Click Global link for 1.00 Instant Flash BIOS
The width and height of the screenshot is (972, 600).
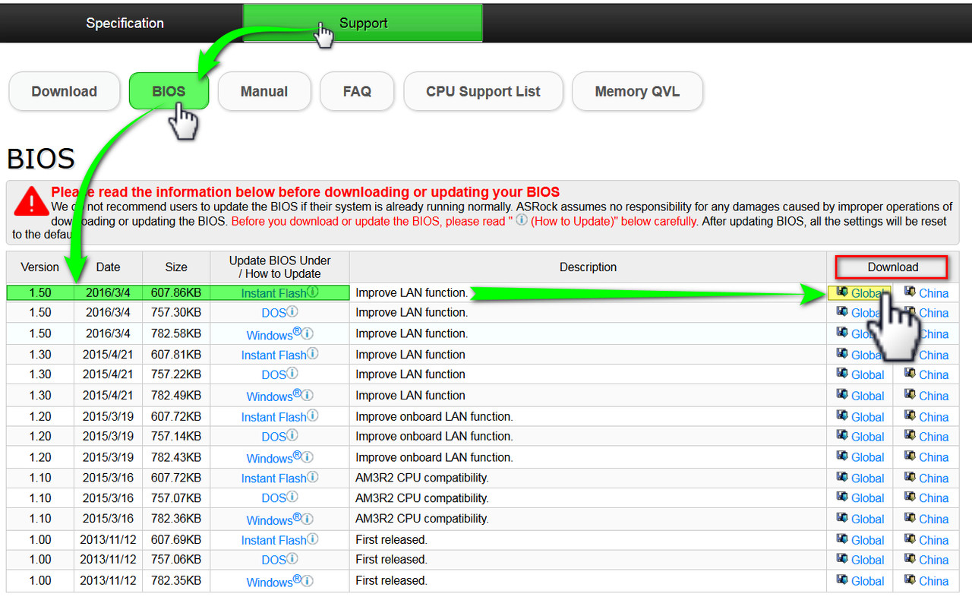pyautogui.click(x=867, y=541)
